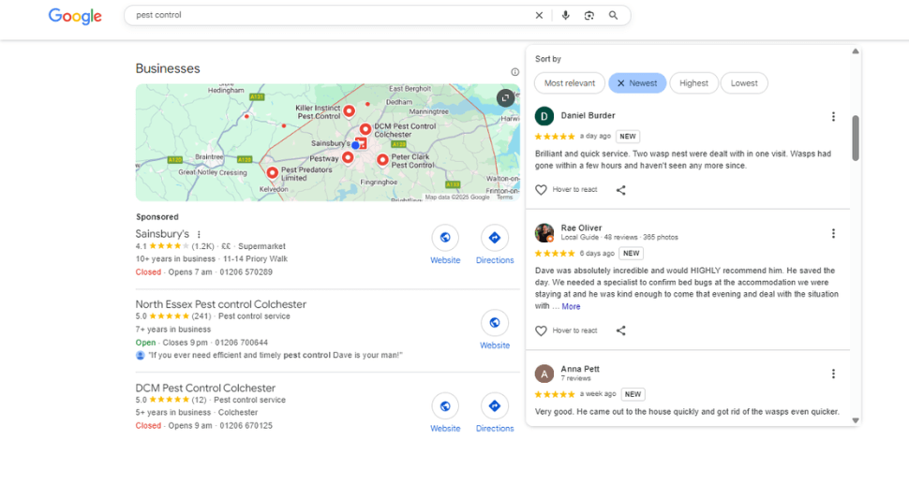Screen dimensions: 909x484
Task: Share Daniel Burder's review
Action: 621,190
